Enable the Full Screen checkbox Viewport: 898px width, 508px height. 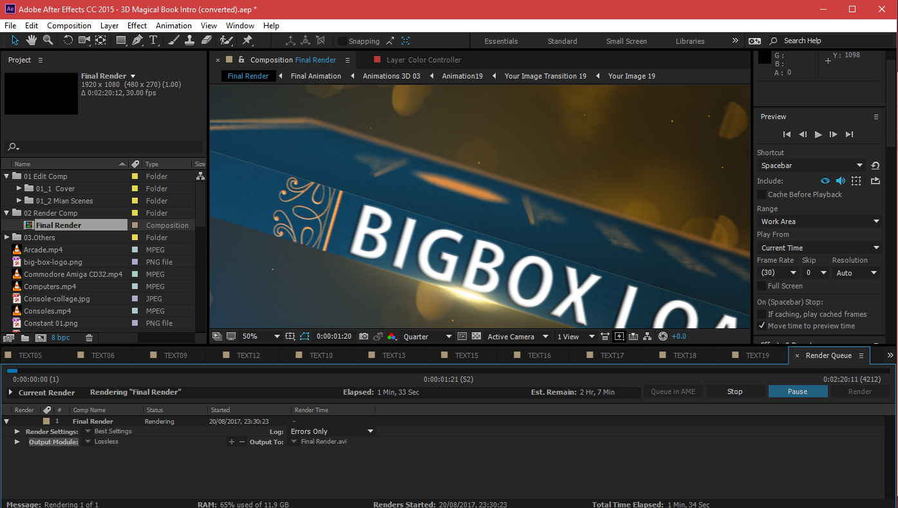[x=762, y=286]
